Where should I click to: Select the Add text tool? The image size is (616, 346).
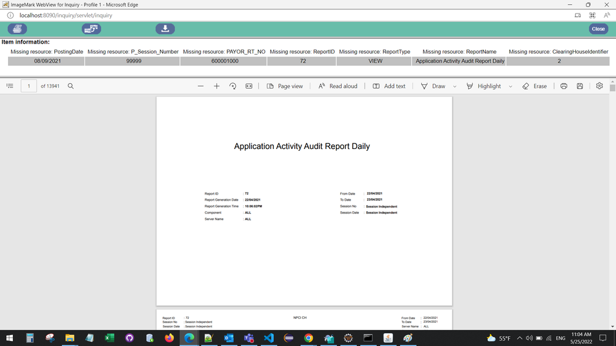pos(389,86)
